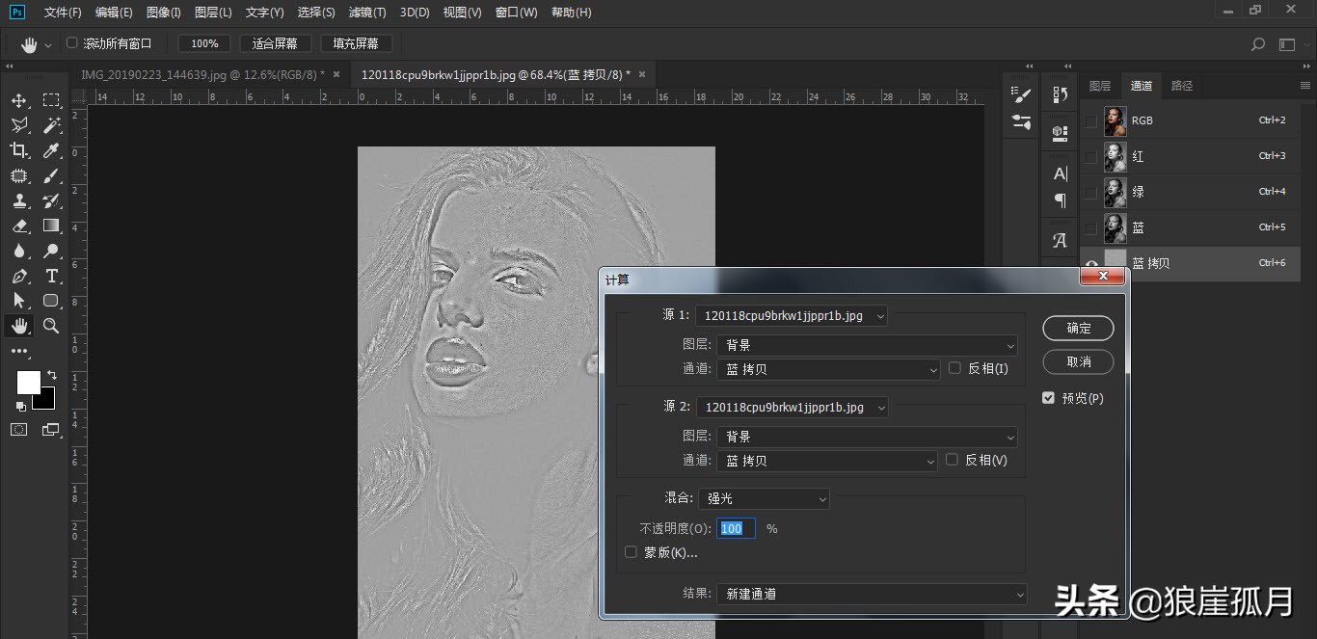Open the 通道 dropdown under 源 2

826,461
